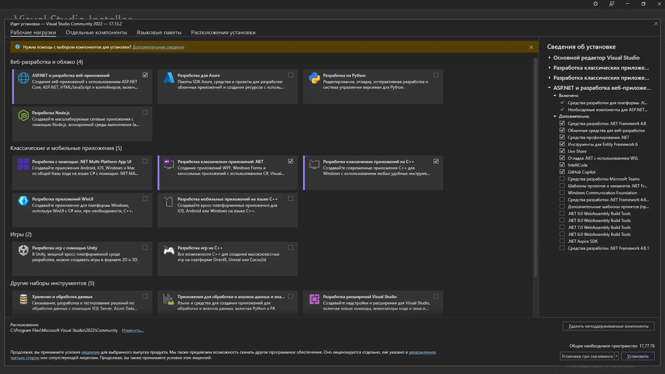Image resolution: width=665 pixels, height=374 pixels.
Task: Check the .NET Multi-Platform App UI workload
Action: (145, 161)
